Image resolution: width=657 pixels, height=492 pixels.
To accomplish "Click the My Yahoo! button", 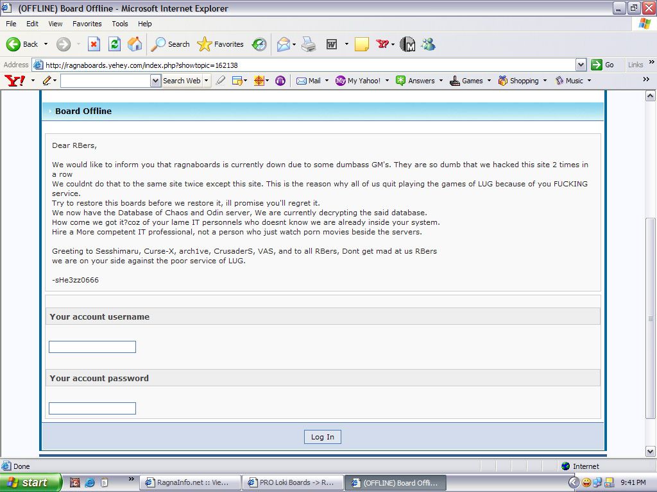I will pos(358,80).
